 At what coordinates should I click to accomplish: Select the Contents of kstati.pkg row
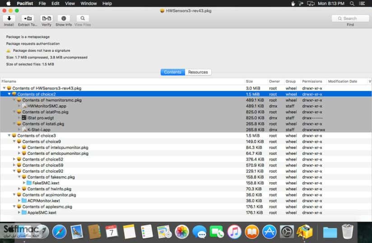pos(186,124)
